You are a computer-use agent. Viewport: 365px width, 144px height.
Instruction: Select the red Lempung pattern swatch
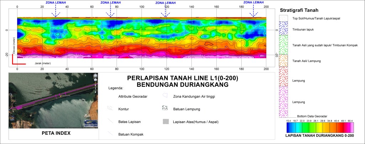coord(283,76)
